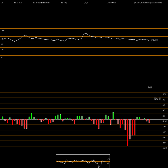Screen dimensions: 168x168
Task: Click the 50 level label on the RSI axis
Action: tap(2, 44)
